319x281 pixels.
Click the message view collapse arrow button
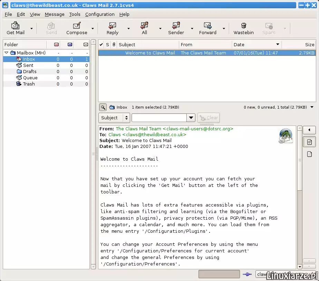[x=309, y=130]
